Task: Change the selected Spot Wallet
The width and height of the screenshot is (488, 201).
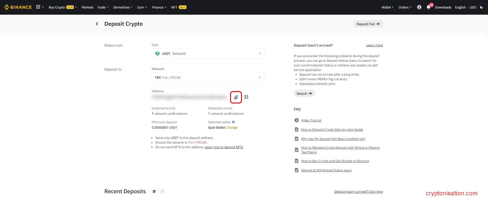Action: [x=232, y=128]
